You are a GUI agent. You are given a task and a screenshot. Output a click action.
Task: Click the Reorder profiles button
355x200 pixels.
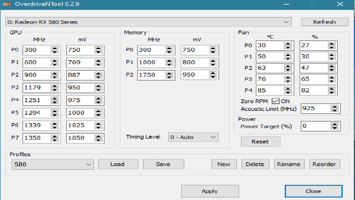pyautogui.click(x=324, y=164)
